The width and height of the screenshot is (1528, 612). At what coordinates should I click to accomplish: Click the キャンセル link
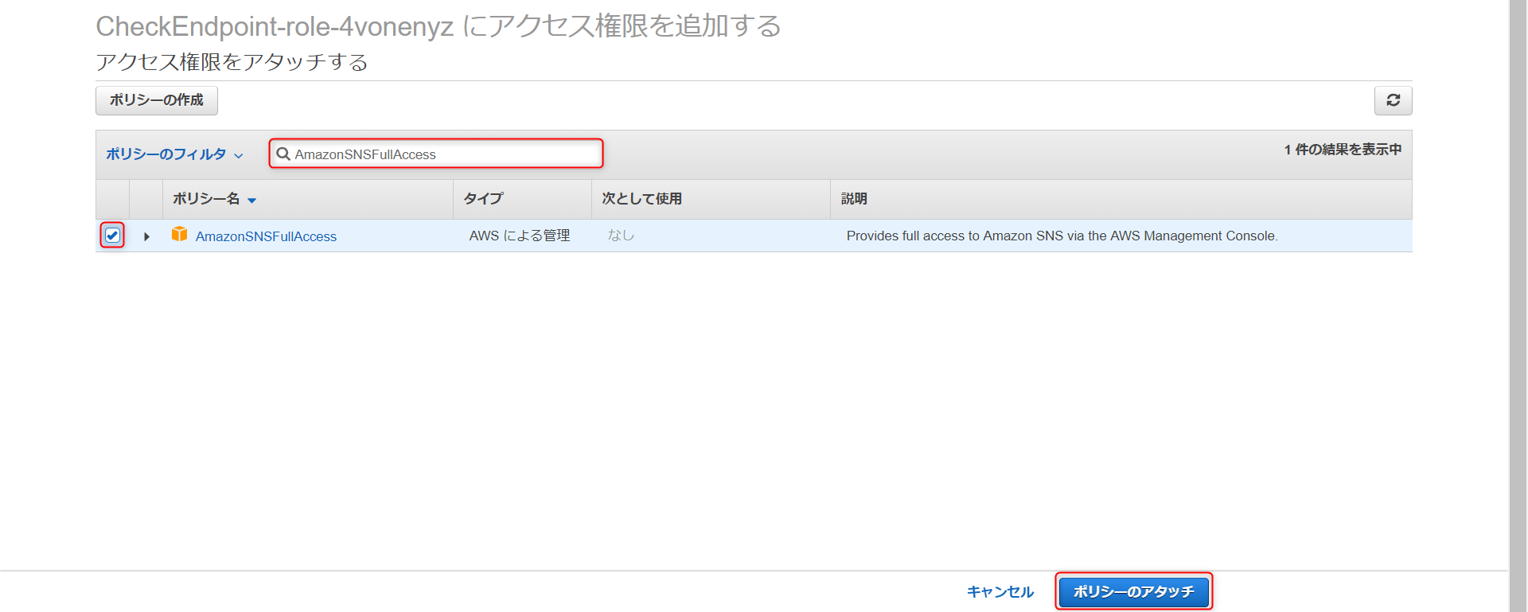tap(1000, 591)
